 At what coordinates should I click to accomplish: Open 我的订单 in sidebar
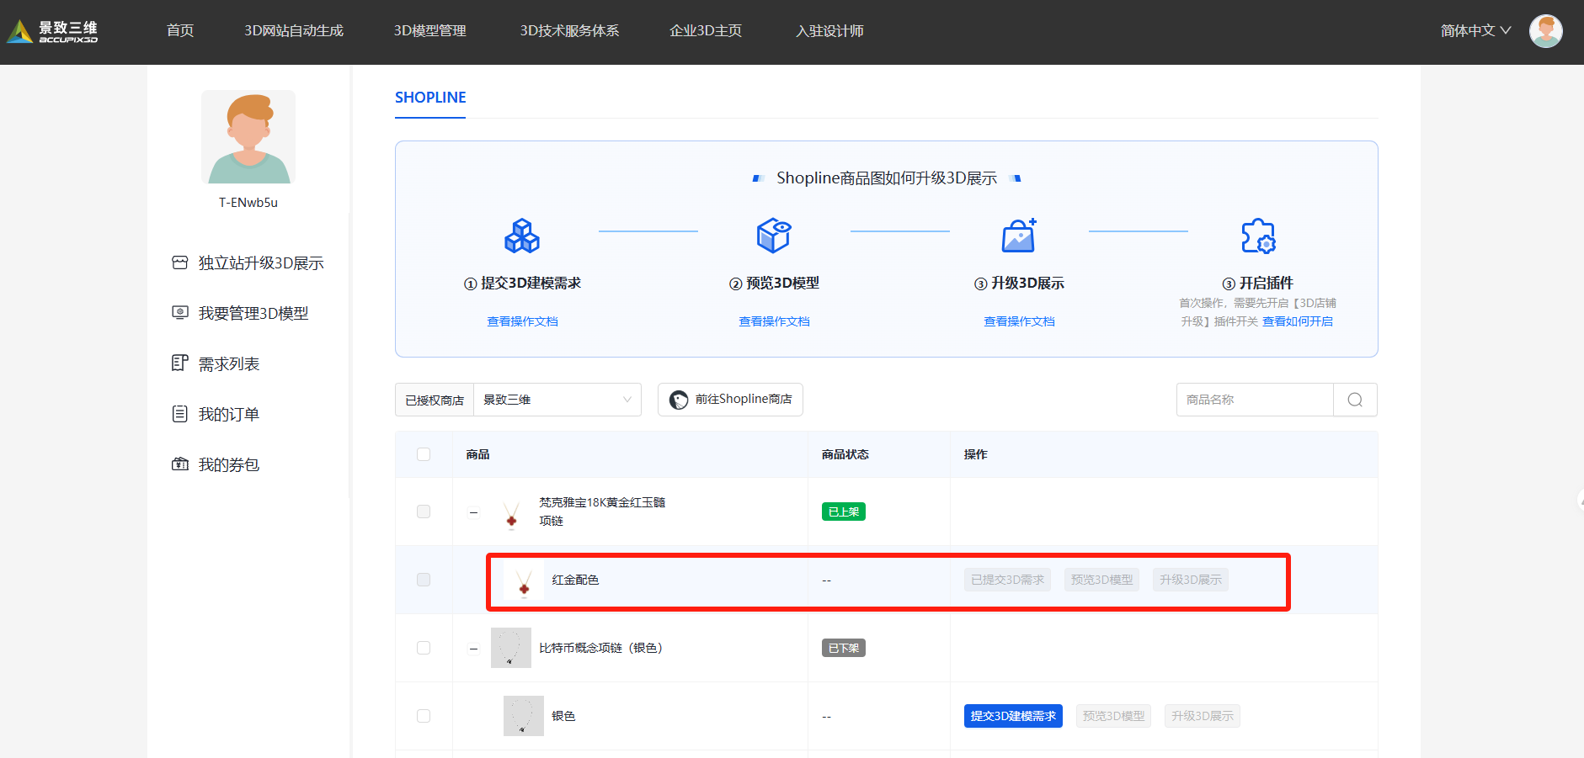[x=229, y=415]
